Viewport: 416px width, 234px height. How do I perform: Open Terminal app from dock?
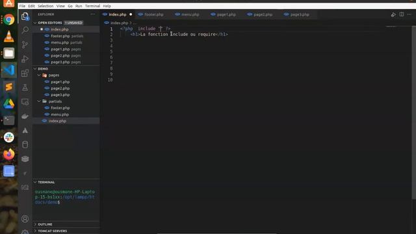[8, 120]
